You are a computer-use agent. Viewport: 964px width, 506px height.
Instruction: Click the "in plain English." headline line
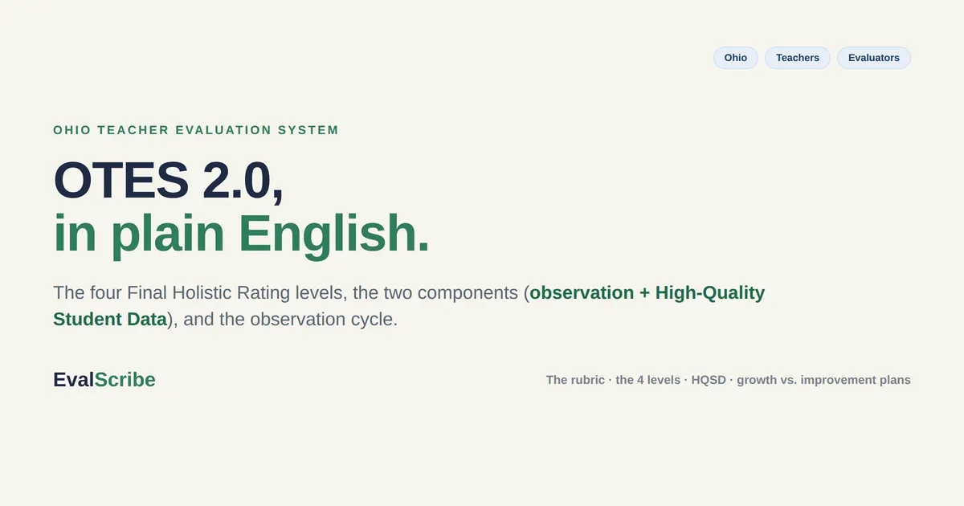pos(241,234)
